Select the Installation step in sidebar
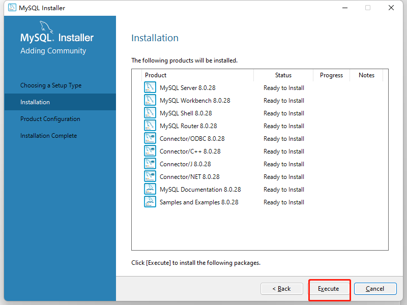Screen dimensions: 407x305 [x=60, y=102]
